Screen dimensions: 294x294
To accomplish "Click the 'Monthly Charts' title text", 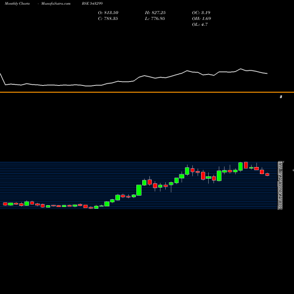I will pyautogui.click(x=17, y=4).
